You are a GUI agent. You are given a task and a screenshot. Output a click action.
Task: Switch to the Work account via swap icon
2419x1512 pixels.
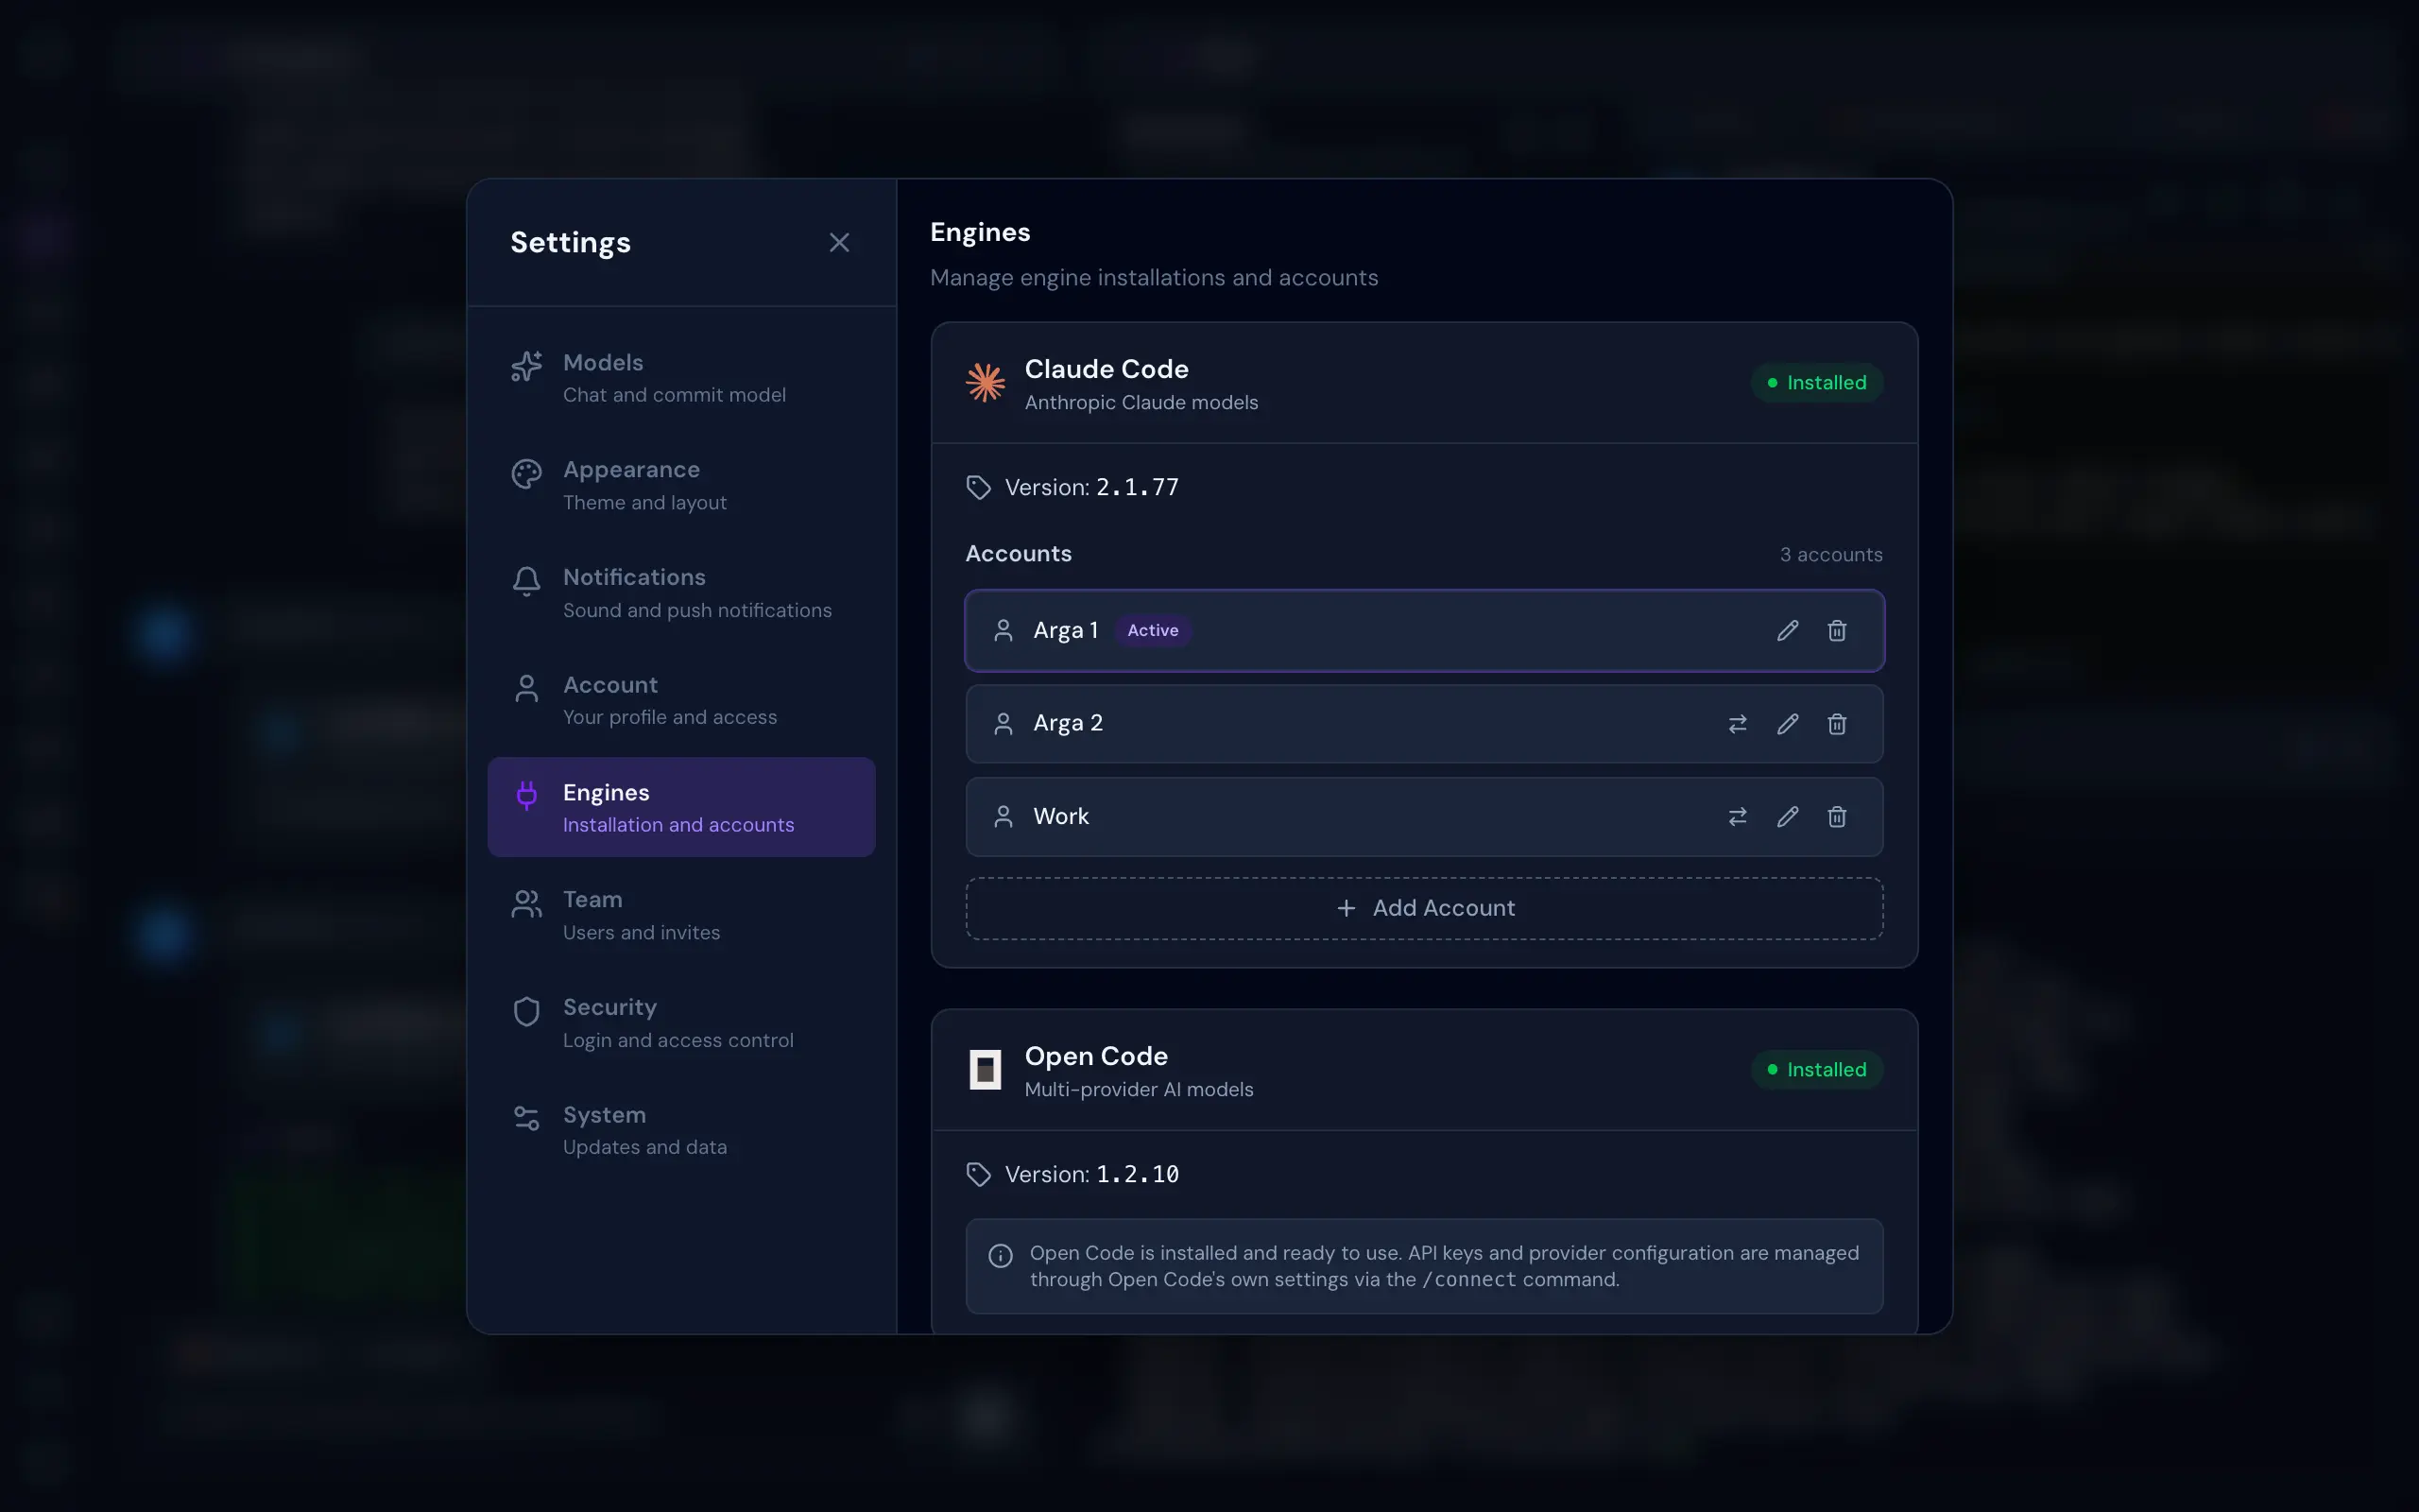(x=1739, y=816)
